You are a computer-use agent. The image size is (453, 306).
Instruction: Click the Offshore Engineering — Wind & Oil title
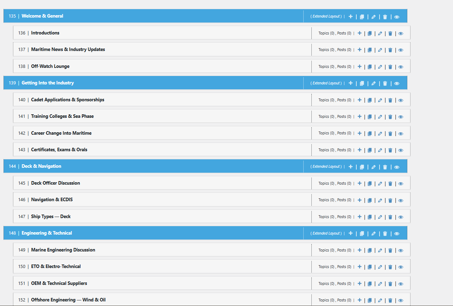[x=68, y=300]
